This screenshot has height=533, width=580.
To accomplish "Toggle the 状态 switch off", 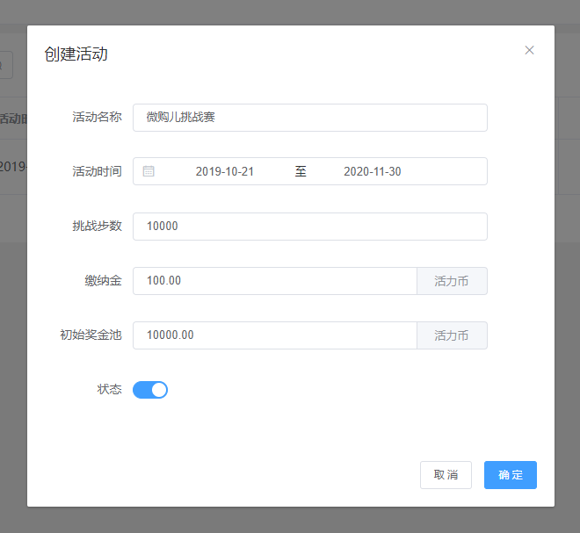I will pyautogui.click(x=150, y=390).
